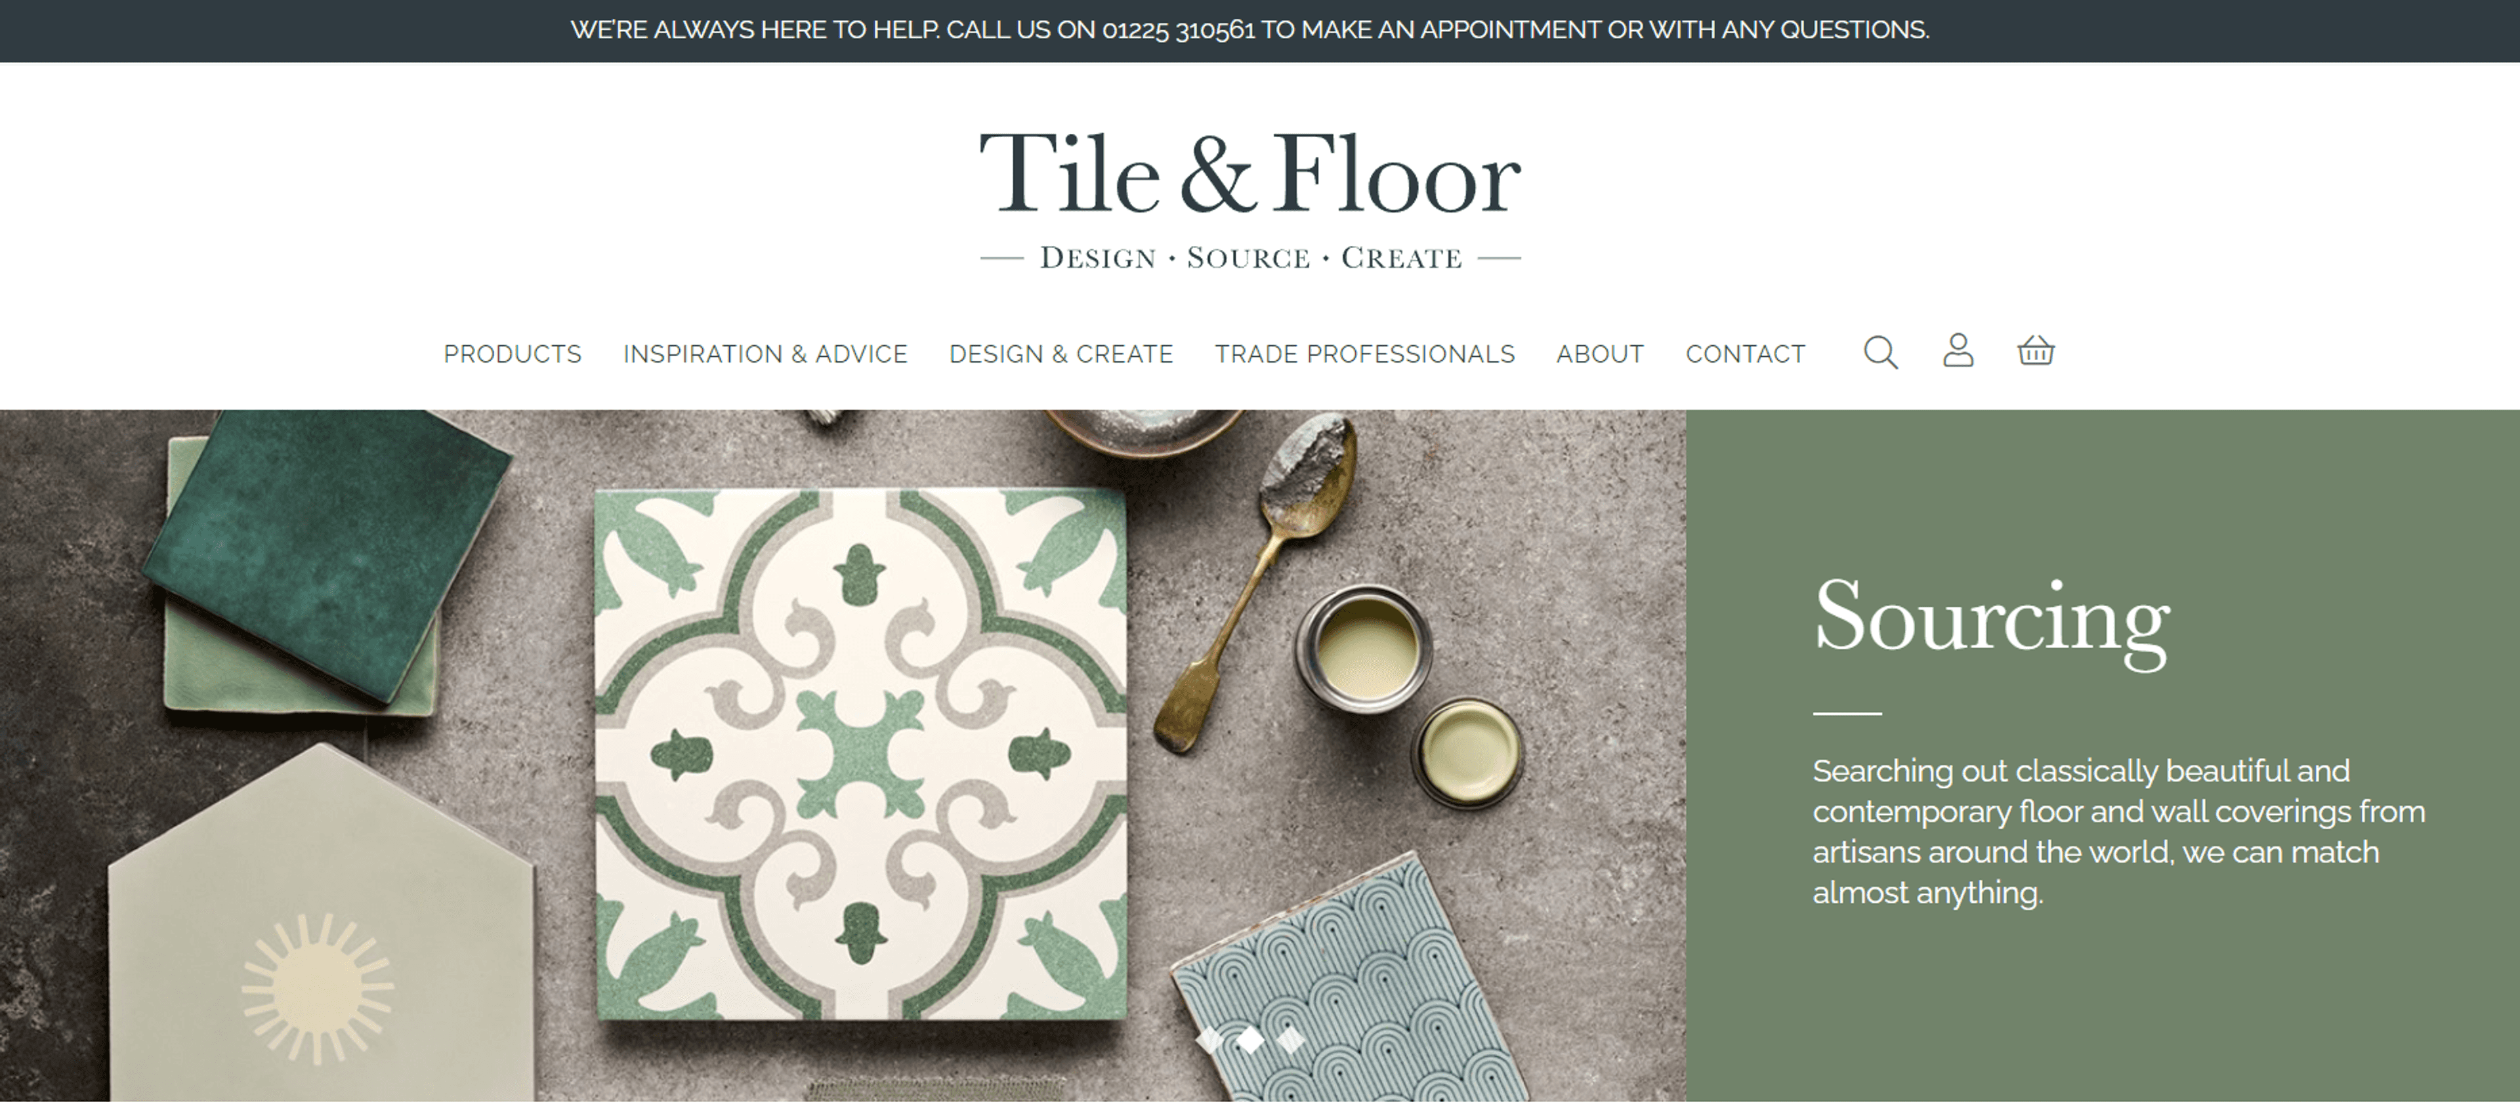The width and height of the screenshot is (2520, 1112).
Task: Expand Inspiration & Advice menu
Action: click(765, 354)
